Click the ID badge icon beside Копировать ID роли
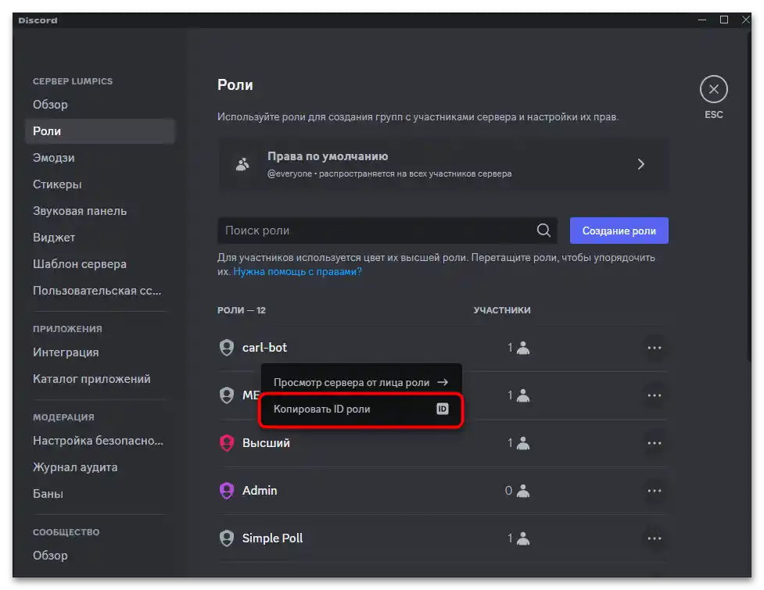The width and height of the screenshot is (764, 590). [x=443, y=409]
